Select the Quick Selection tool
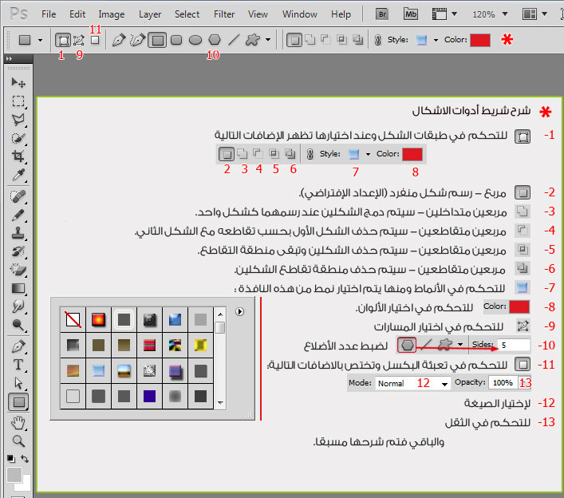The height and width of the screenshot is (498, 564). point(18,138)
